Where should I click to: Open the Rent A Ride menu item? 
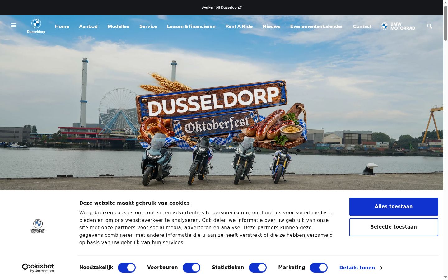[x=239, y=26]
